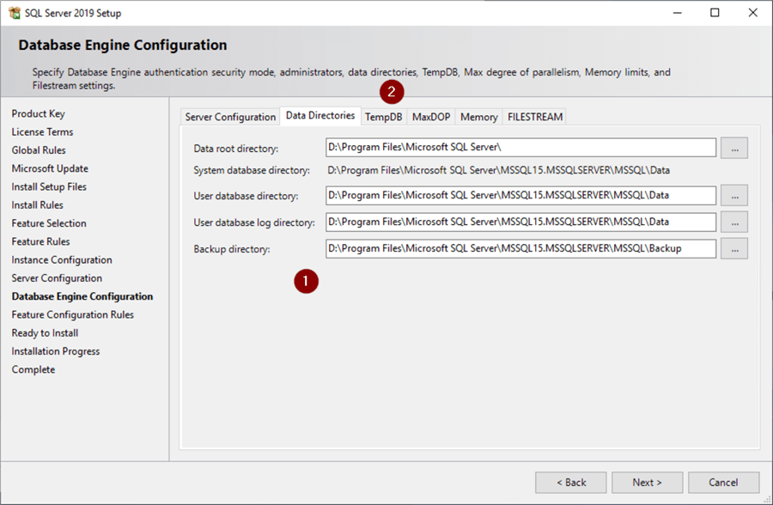Click the Next button
Image resolution: width=773 pixels, height=505 pixels.
(x=648, y=483)
